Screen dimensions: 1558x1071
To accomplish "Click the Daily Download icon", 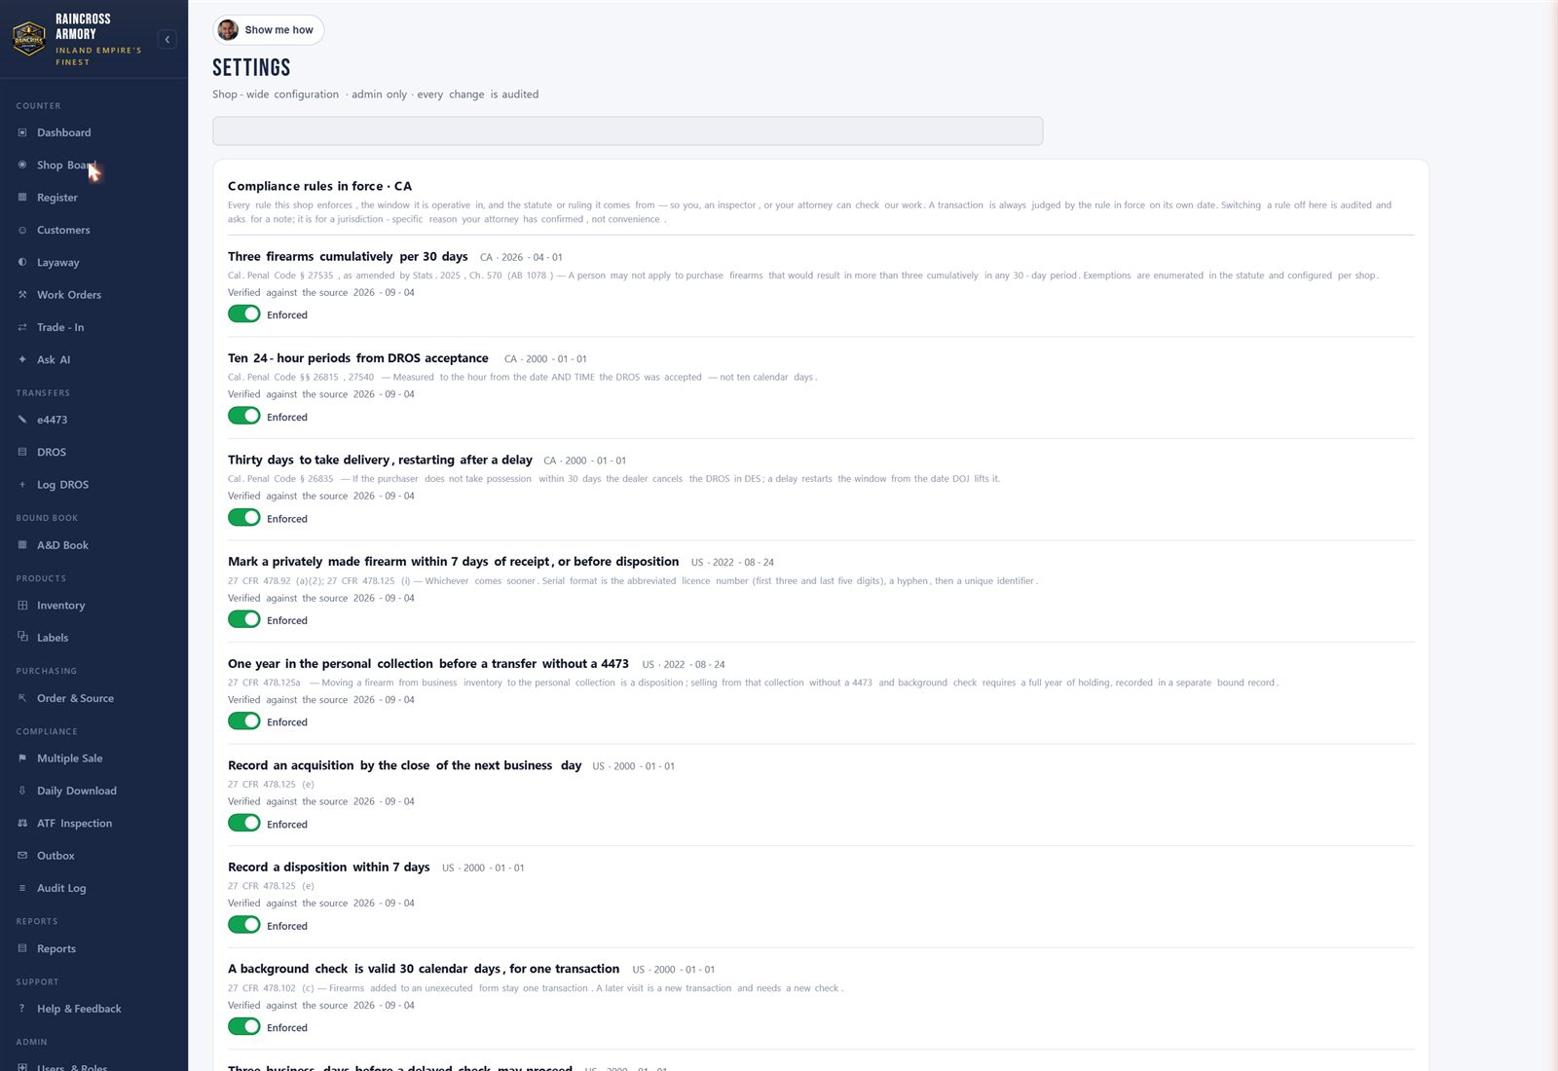I will coord(22,791).
